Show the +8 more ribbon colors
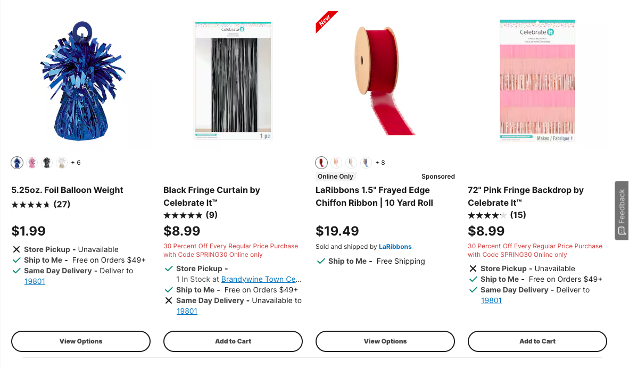The height and width of the screenshot is (369, 629). point(380,163)
